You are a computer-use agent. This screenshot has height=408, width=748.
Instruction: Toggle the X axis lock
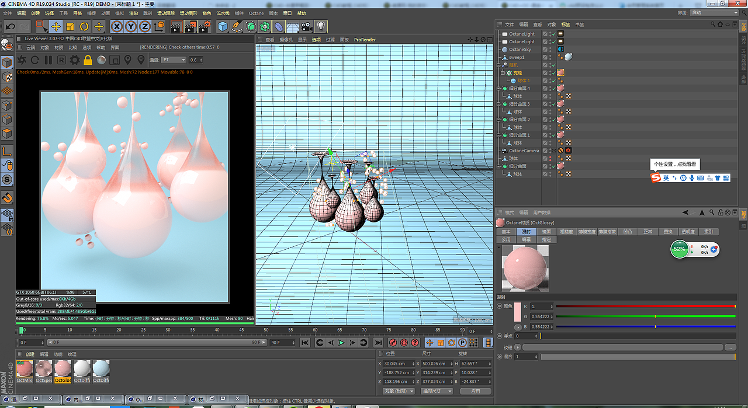[117, 26]
